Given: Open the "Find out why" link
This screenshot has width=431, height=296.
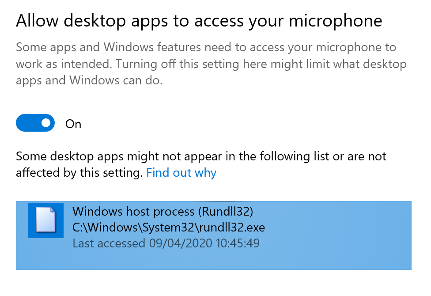Looking at the screenshot, I should [x=181, y=173].
